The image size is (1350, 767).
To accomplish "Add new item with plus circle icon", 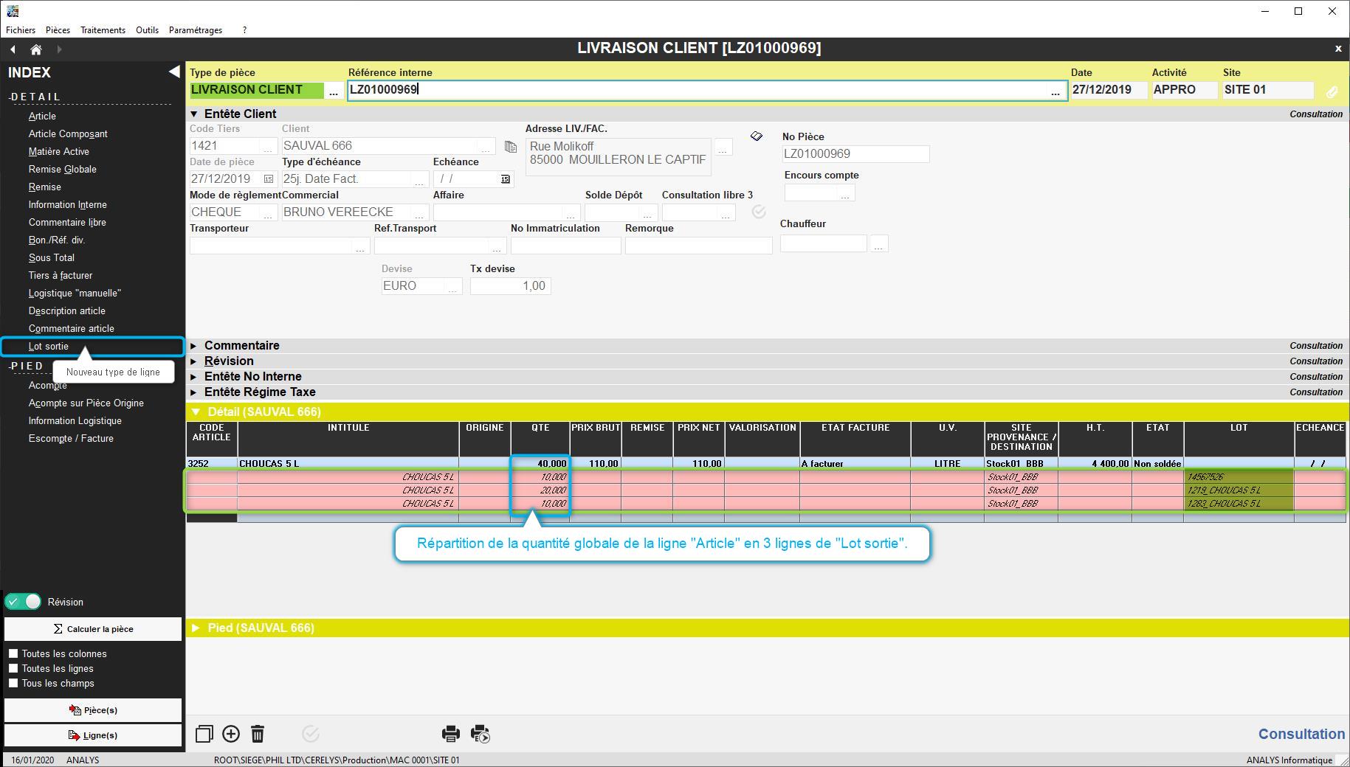I will (x=231, y=734).
